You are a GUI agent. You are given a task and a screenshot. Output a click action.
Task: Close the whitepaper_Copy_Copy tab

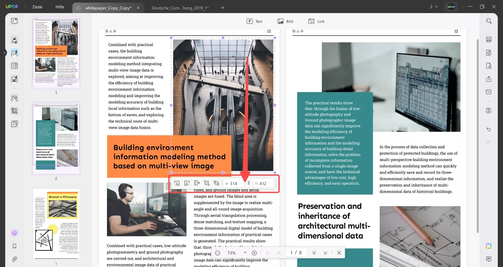(x=138, y=8)
